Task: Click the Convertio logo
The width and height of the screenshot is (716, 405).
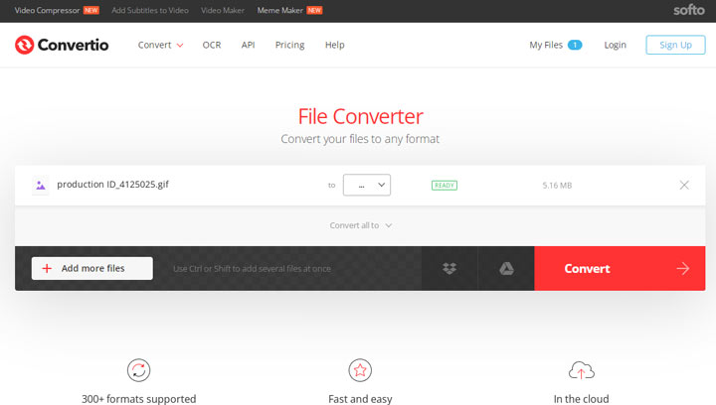Action: pos(62,45)
